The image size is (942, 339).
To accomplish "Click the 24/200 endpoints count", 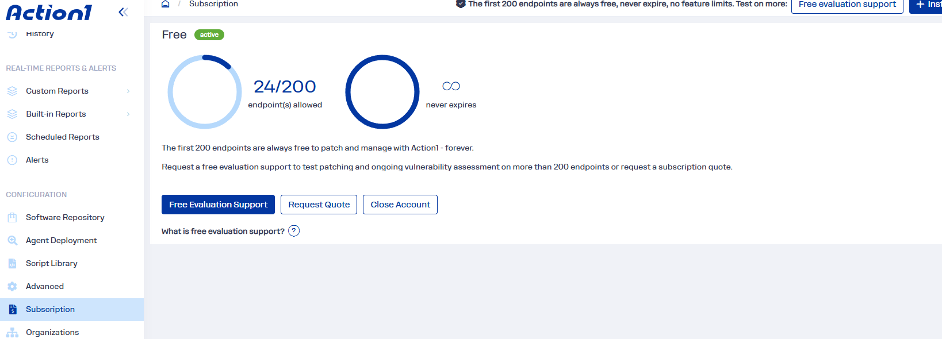I will click(285, 86).
